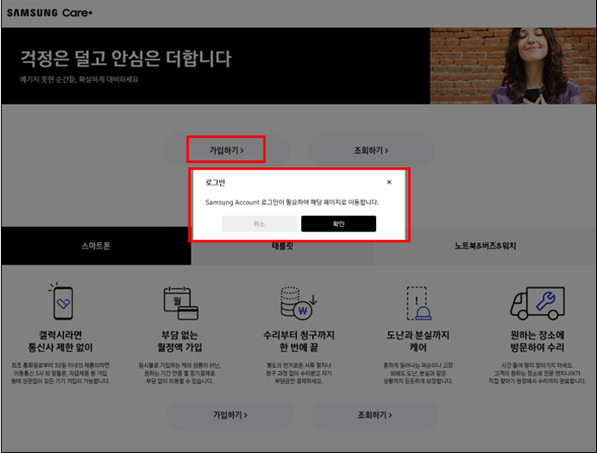
Task: Click the theft alarm siren icon
Action: click(419, 303)
